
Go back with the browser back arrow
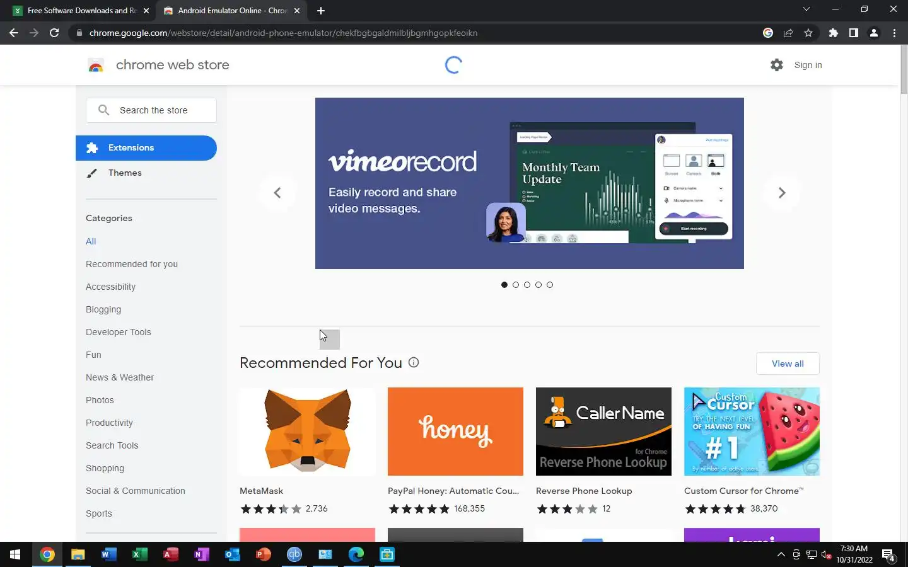click(14, 33)
